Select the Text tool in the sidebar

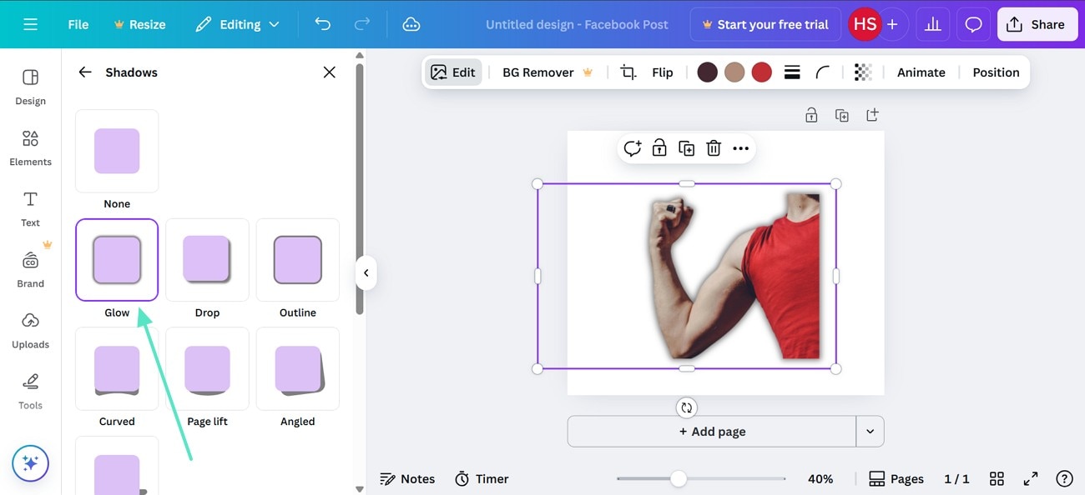[30, 207]
